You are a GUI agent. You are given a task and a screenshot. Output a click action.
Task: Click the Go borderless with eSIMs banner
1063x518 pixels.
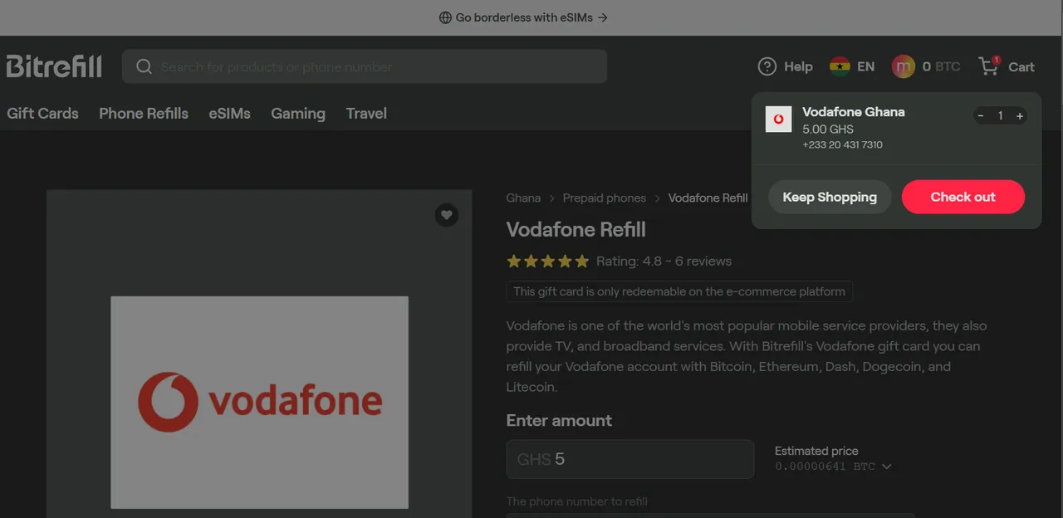click(523, 17)
